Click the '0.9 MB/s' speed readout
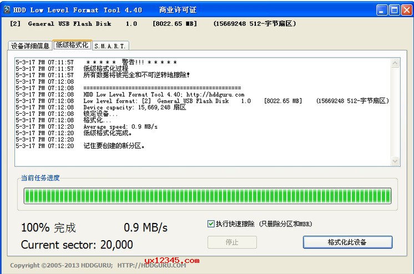 click(x=145, y=227)
